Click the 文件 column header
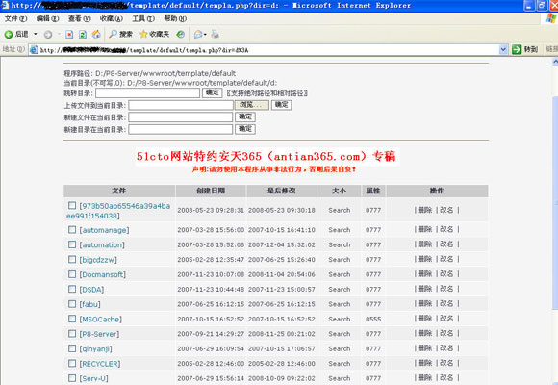 119,191
